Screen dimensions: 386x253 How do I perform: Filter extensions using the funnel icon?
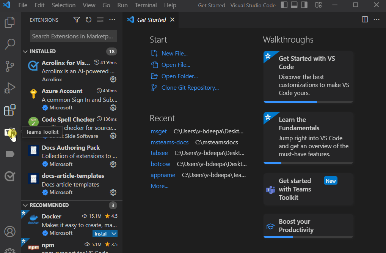77,19
